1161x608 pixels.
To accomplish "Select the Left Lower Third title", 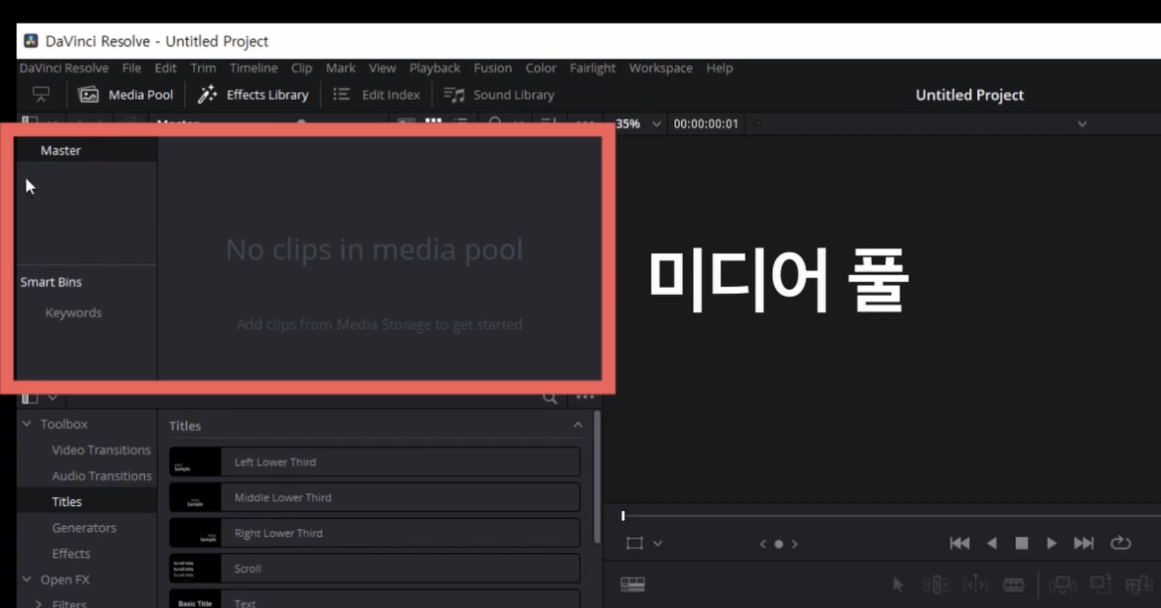I will tap(374, 462).
